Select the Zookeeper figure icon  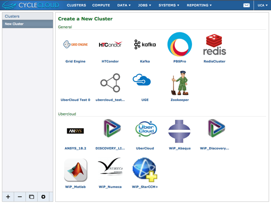(x=180, y=83)
